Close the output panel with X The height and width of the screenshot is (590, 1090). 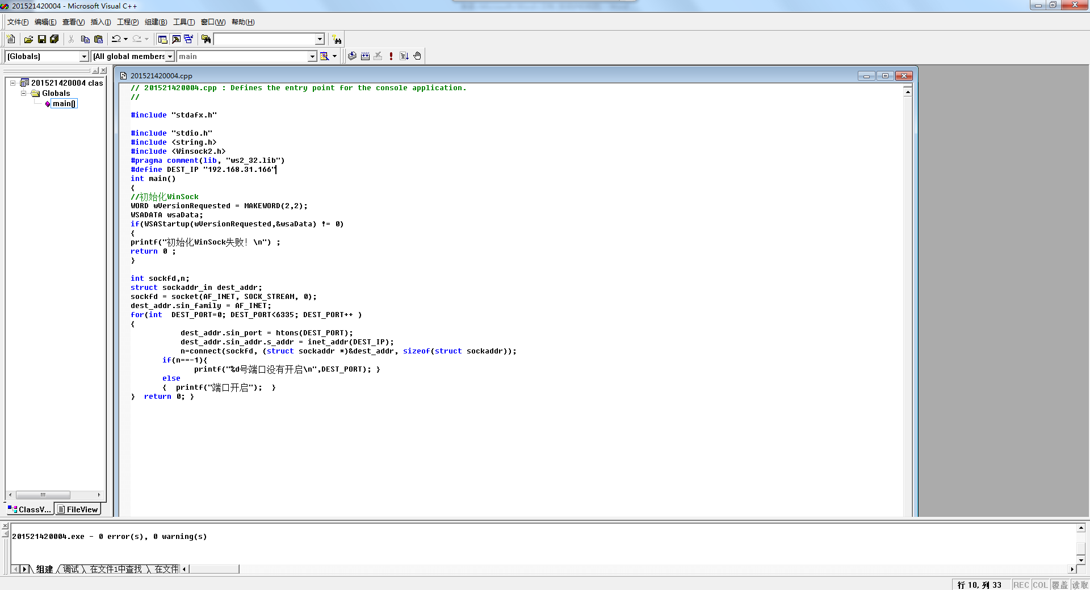point(5,526)
